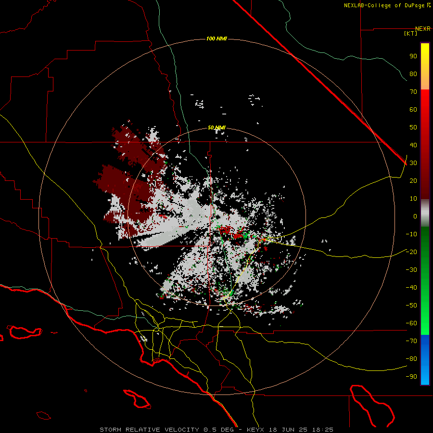Image resolution: width=433 pixels, height=433 pixels.
Task: Click the 80 value on the velocity scale
Action: point(413,74)
